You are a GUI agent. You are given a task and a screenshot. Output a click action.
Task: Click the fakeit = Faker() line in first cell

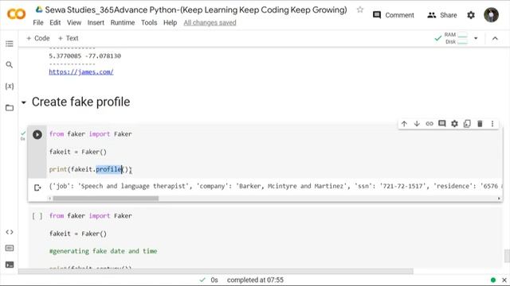(x=78, y=152)
